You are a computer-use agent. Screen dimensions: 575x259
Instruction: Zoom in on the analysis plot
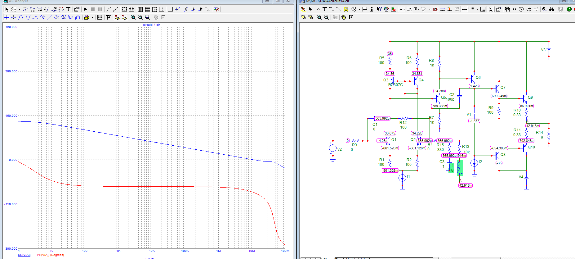click(133, 17)
